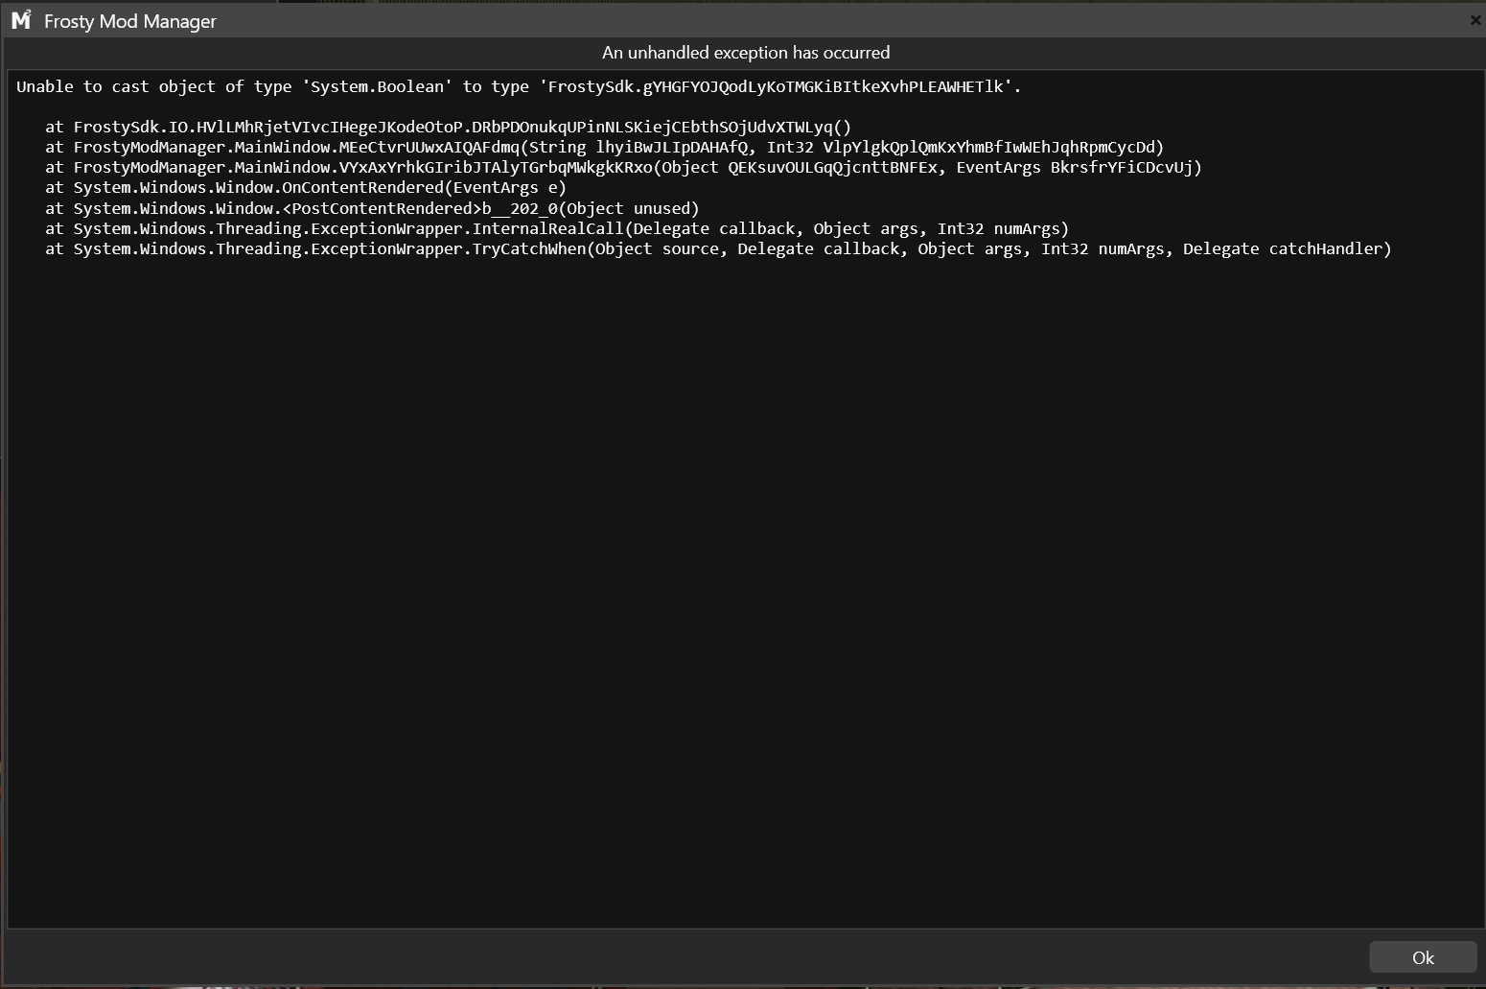Click the ExceptionWrapper.InternalRealCall stack line
The width and height of the screenshot is (1486, 989).
point(556,229)
